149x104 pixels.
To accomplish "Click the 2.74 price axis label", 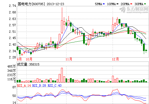I will tap(12, 6).
